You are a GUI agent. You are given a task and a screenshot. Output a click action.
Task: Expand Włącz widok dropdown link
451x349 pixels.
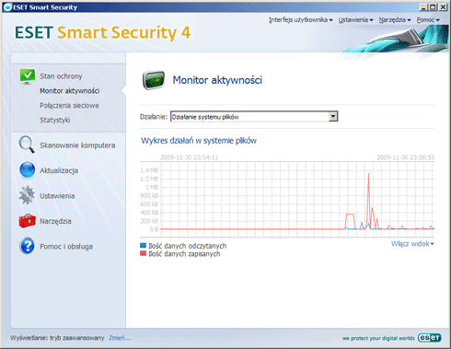(x=412, y=244)
